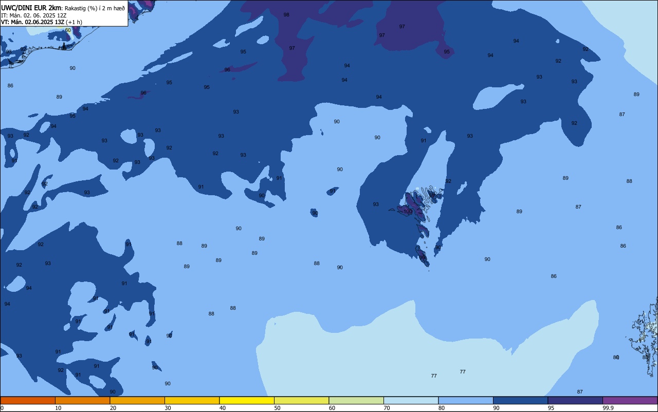Click the legend tick label 50

(277, 408)
